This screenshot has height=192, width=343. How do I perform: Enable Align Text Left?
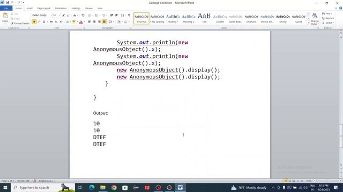click(x=90, y=22)
